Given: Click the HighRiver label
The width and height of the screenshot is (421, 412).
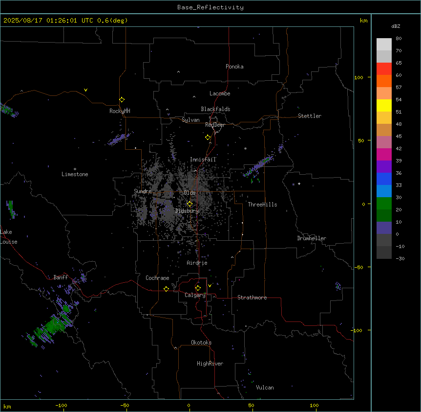Looking at the screenshot, I should click(x=210, y=364).
